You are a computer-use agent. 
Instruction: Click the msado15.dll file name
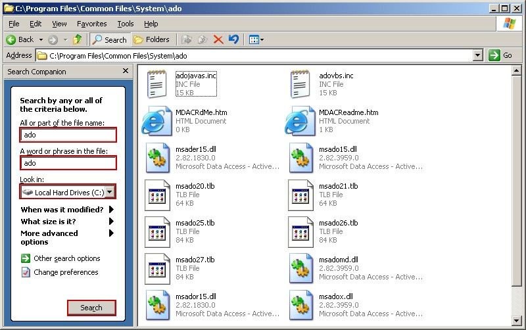(x=338, y=149)
